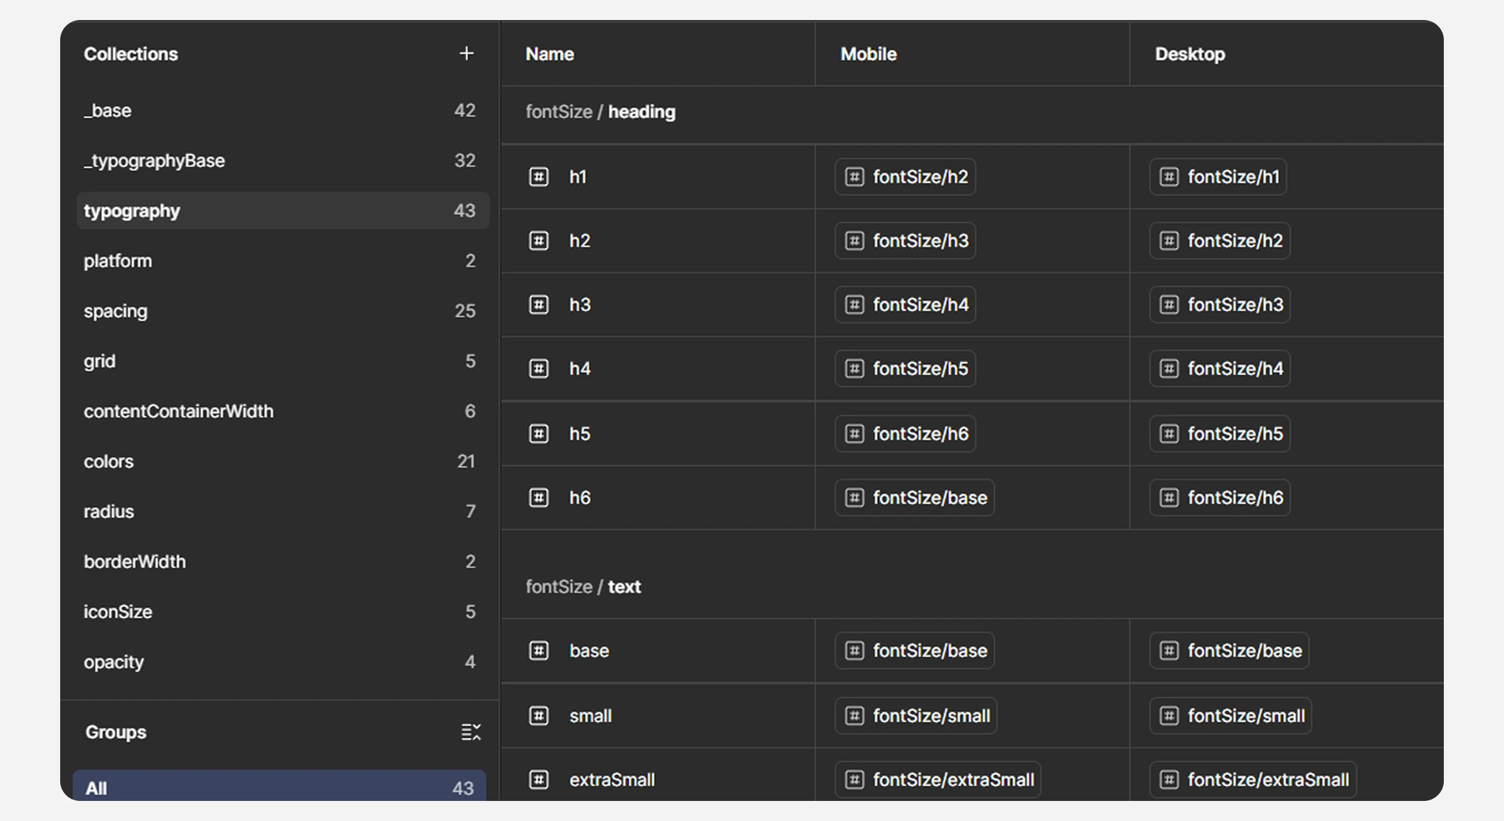
Task: Click the number variable icon beside h1
Action: click(x=539, y=177)
